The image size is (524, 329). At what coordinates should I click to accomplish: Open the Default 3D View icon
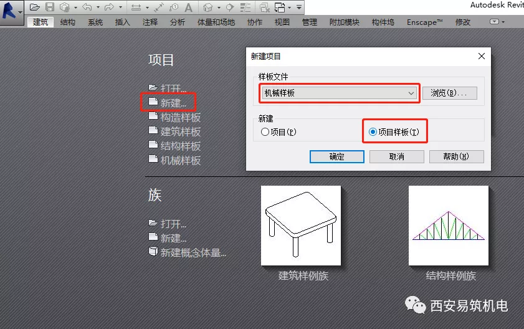click(208, 7)
